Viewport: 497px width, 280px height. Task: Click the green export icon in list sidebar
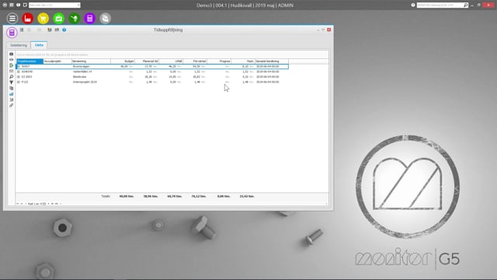[x=12, y=65]
